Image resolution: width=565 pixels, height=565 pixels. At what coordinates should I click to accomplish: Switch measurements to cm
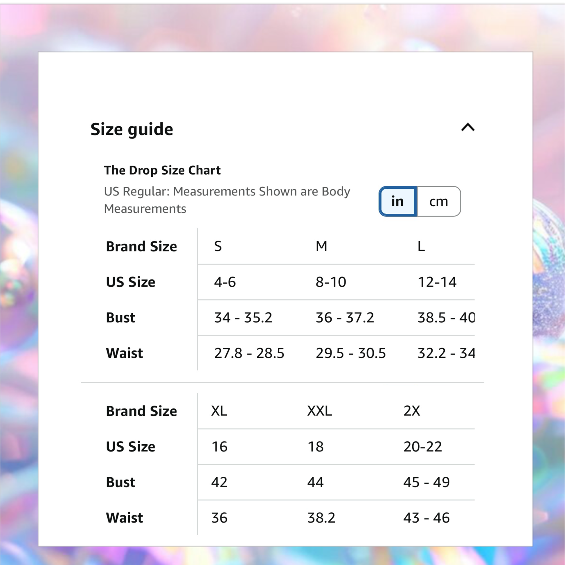click(438, 201)
